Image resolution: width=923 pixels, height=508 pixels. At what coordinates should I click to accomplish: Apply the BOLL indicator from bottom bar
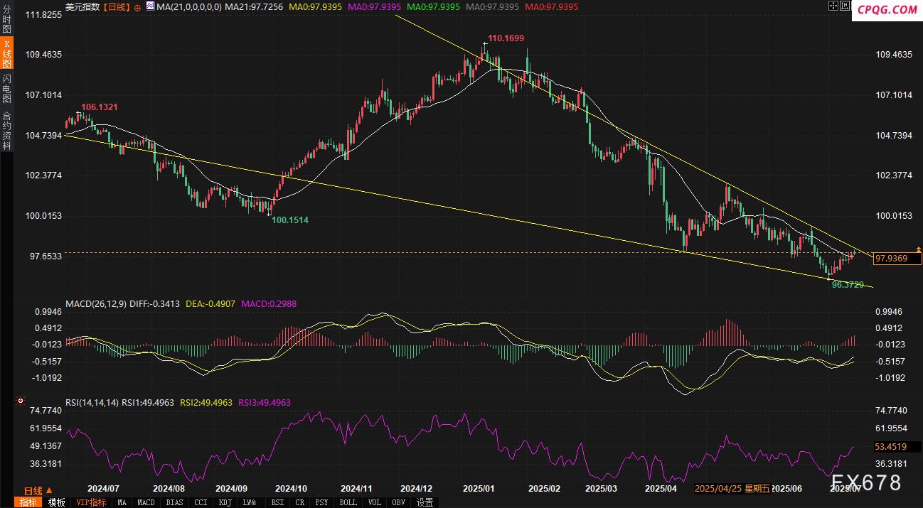tap(348, 502)
